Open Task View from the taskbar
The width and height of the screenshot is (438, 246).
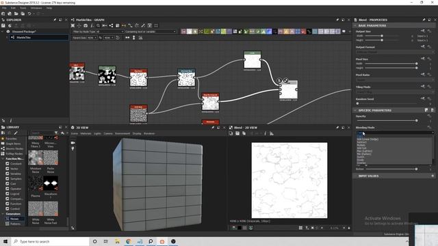106,241
